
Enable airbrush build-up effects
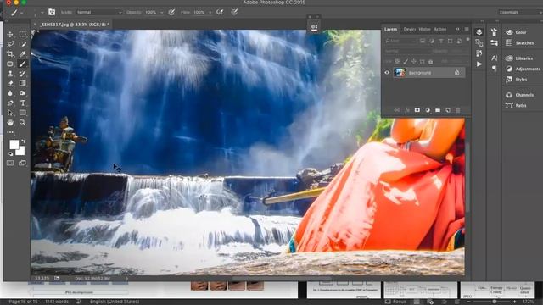tap(220, 12)
